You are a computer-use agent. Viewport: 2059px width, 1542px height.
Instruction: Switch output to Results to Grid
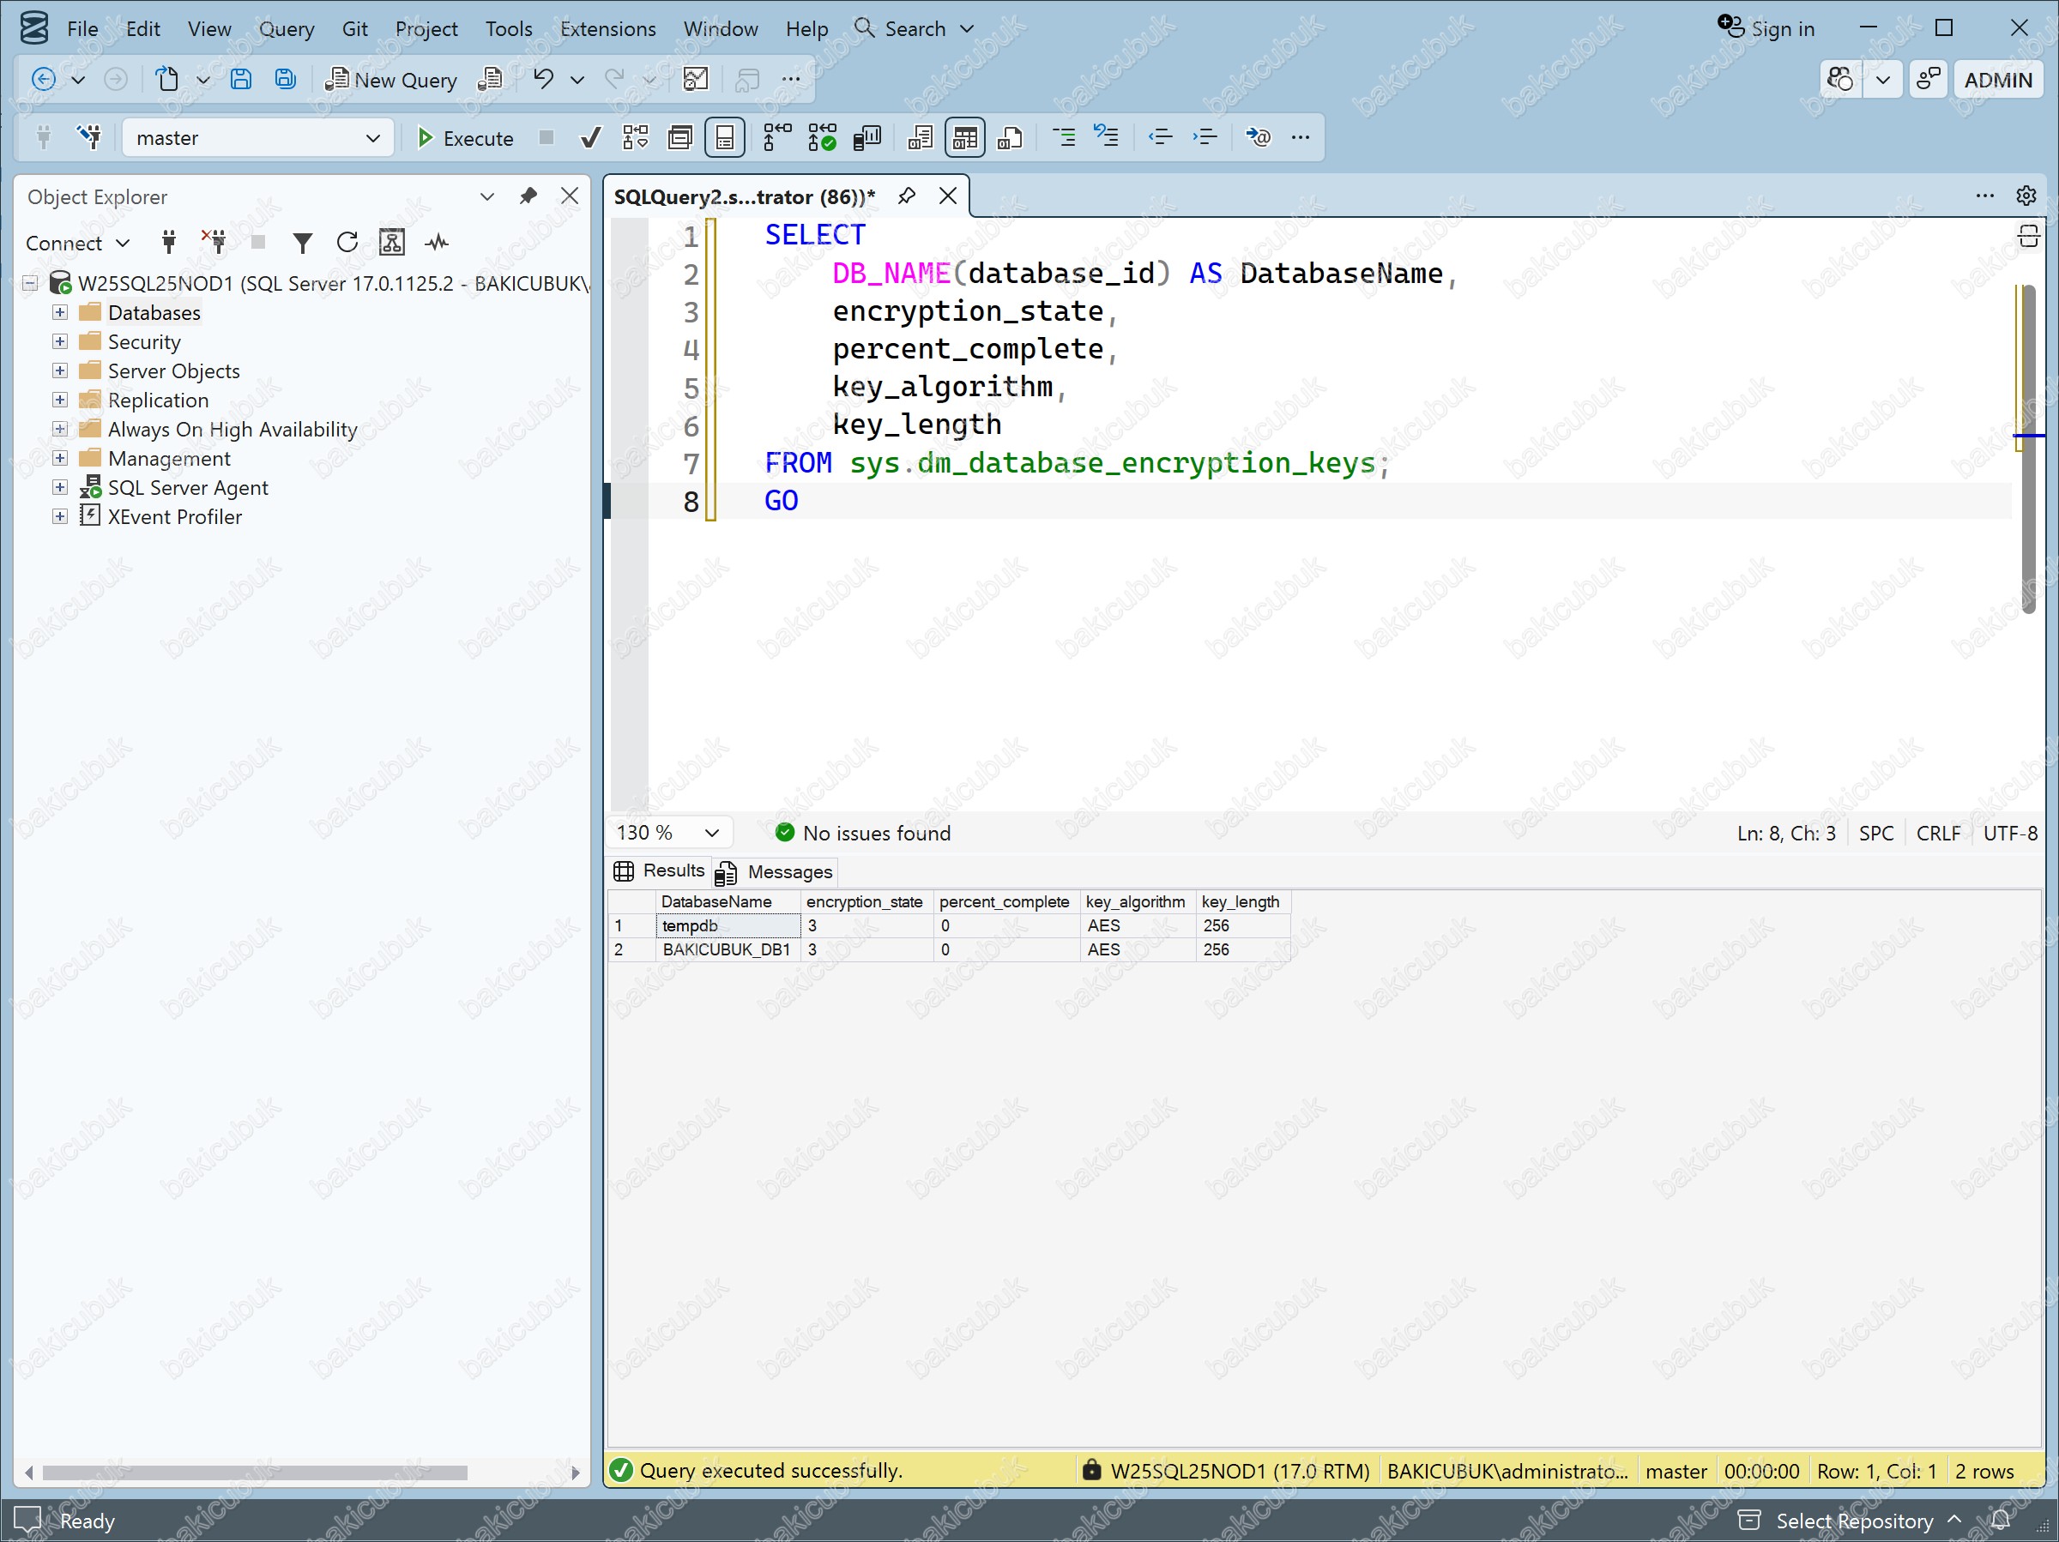(964, 138)
